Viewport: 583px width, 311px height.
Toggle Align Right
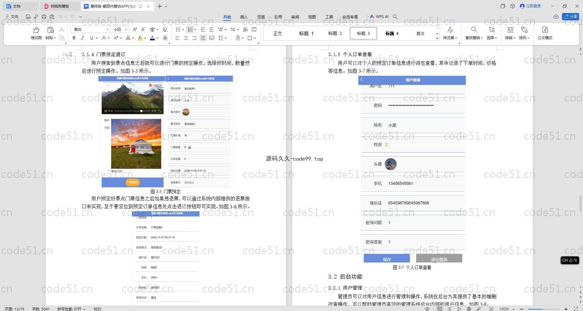pyautogui.click(x=194, y=38)
